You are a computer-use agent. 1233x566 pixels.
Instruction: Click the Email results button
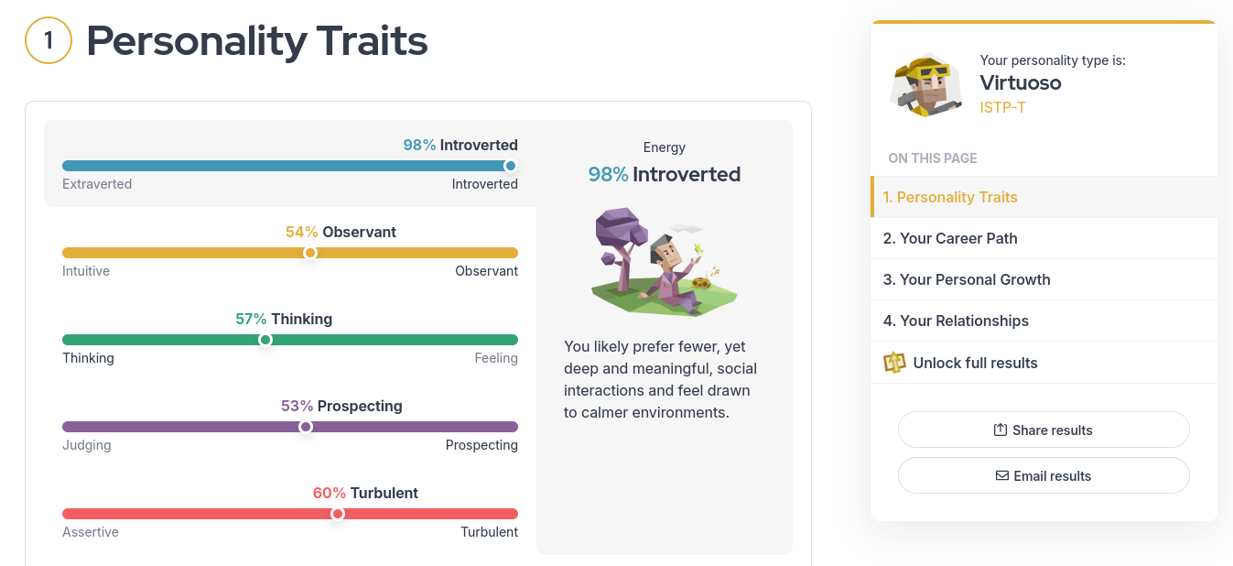(1044, 475)
